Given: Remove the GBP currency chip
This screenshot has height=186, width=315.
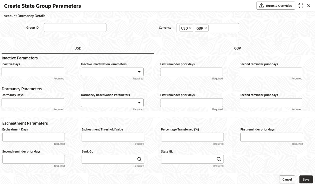Looking at the screenshot, I should pos(206,28).
